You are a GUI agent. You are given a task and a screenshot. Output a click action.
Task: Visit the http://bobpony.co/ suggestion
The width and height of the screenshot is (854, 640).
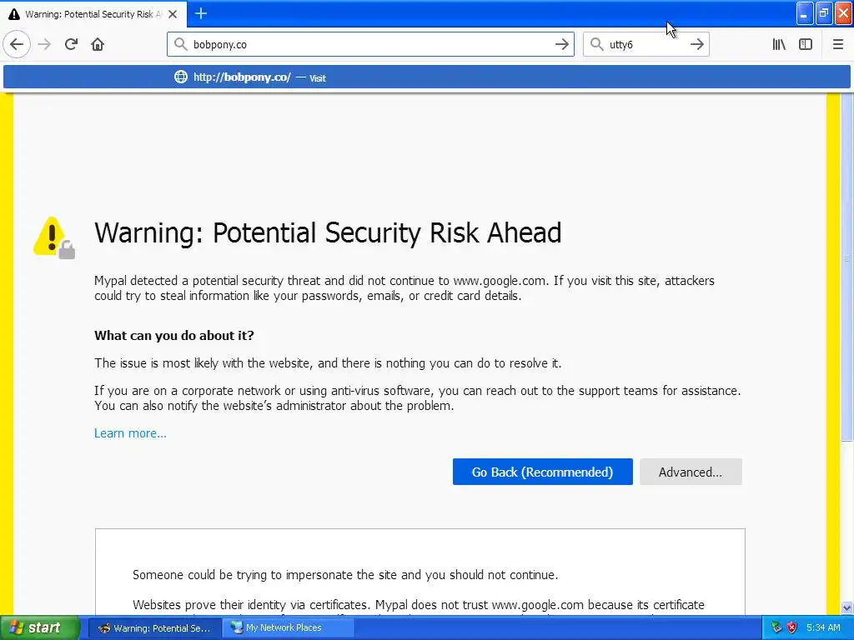click(x=427, y=77)
